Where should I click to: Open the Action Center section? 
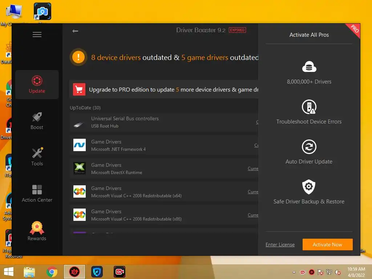pyautogui.click(x=37, y=193)
